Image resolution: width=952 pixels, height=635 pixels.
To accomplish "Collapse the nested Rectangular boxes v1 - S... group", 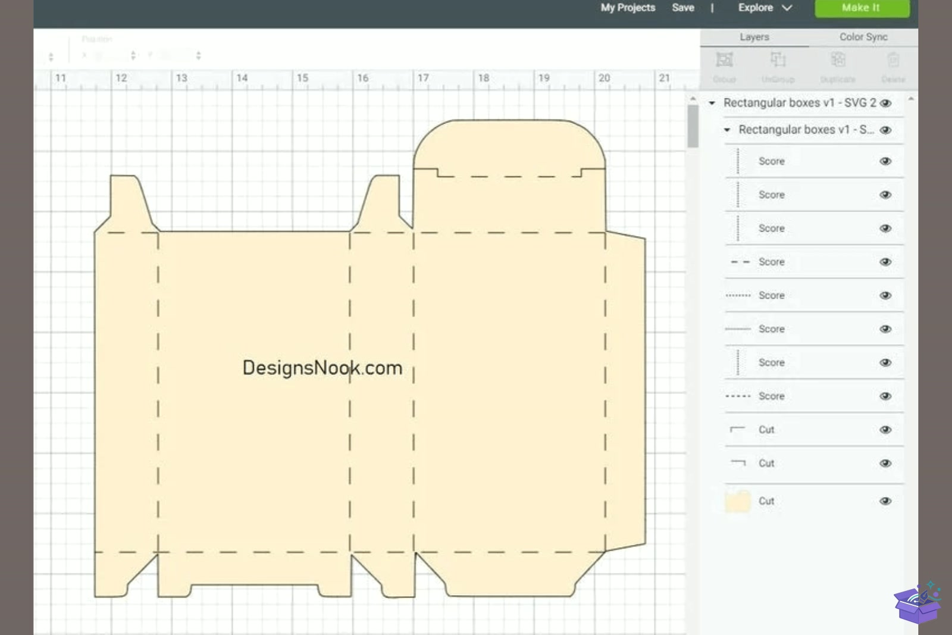I will 726,130.
